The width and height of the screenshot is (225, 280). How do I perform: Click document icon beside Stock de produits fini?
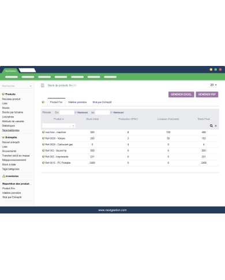(43, 85)
